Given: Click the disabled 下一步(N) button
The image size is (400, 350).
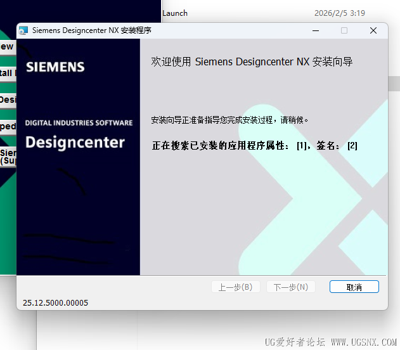Looking at the screenshot, I should (291, 287).
